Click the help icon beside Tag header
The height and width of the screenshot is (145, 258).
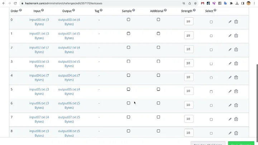[x=101, y=10]
